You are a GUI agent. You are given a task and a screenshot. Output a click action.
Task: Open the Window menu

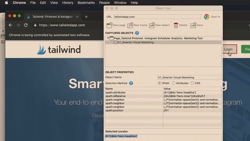(120, 3)
